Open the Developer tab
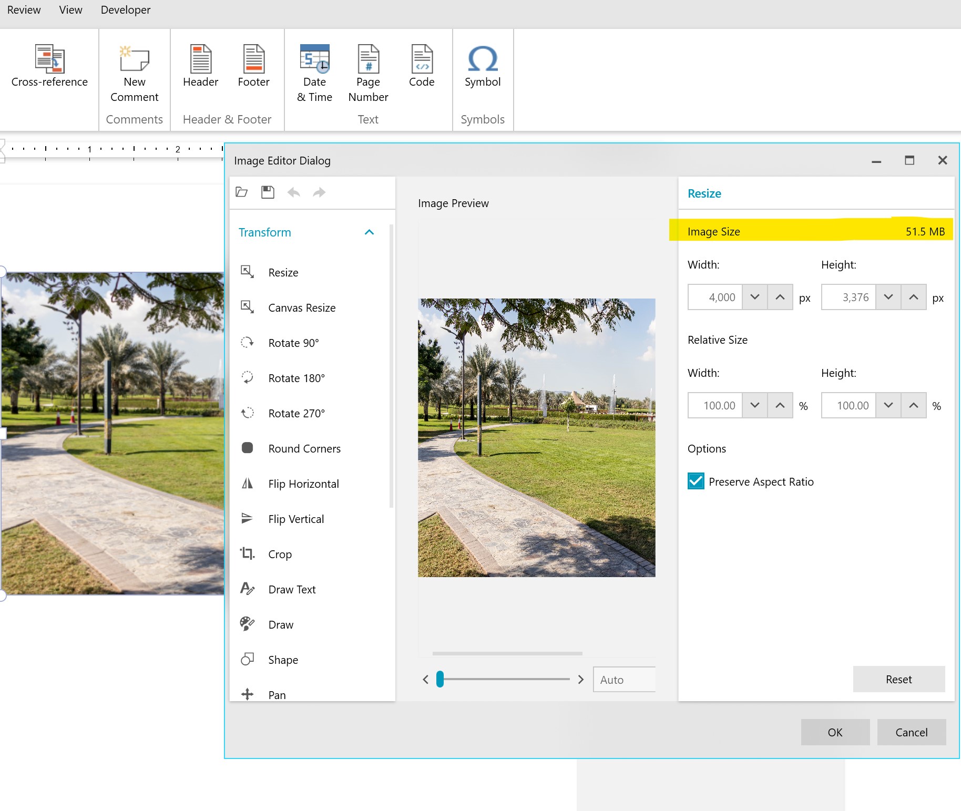961x811 pixels. point(125,10)
